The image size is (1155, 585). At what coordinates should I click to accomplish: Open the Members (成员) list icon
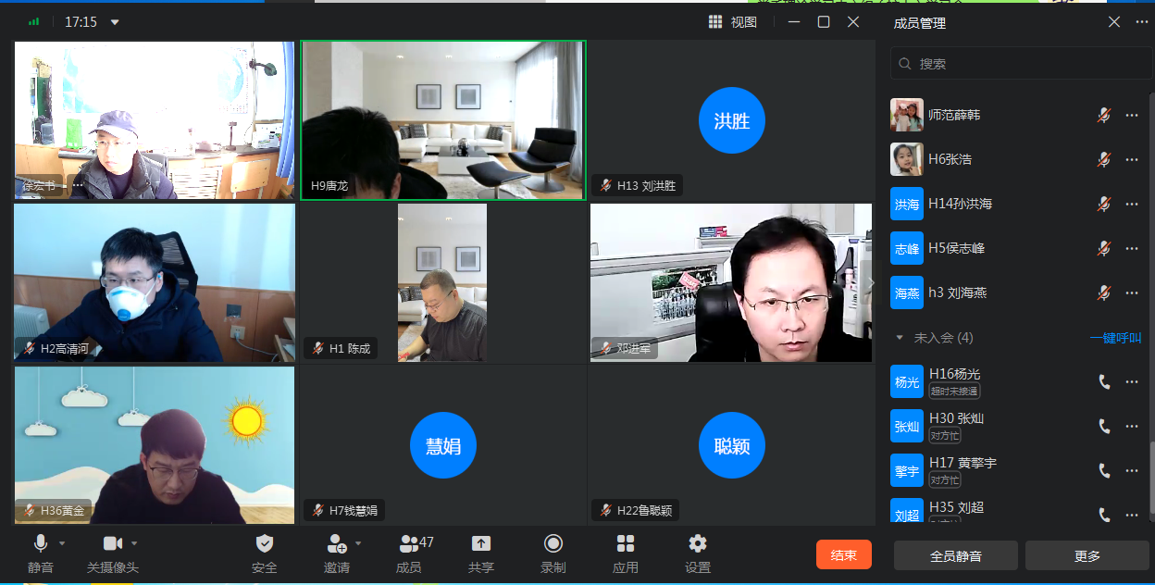tap(408, 544)
